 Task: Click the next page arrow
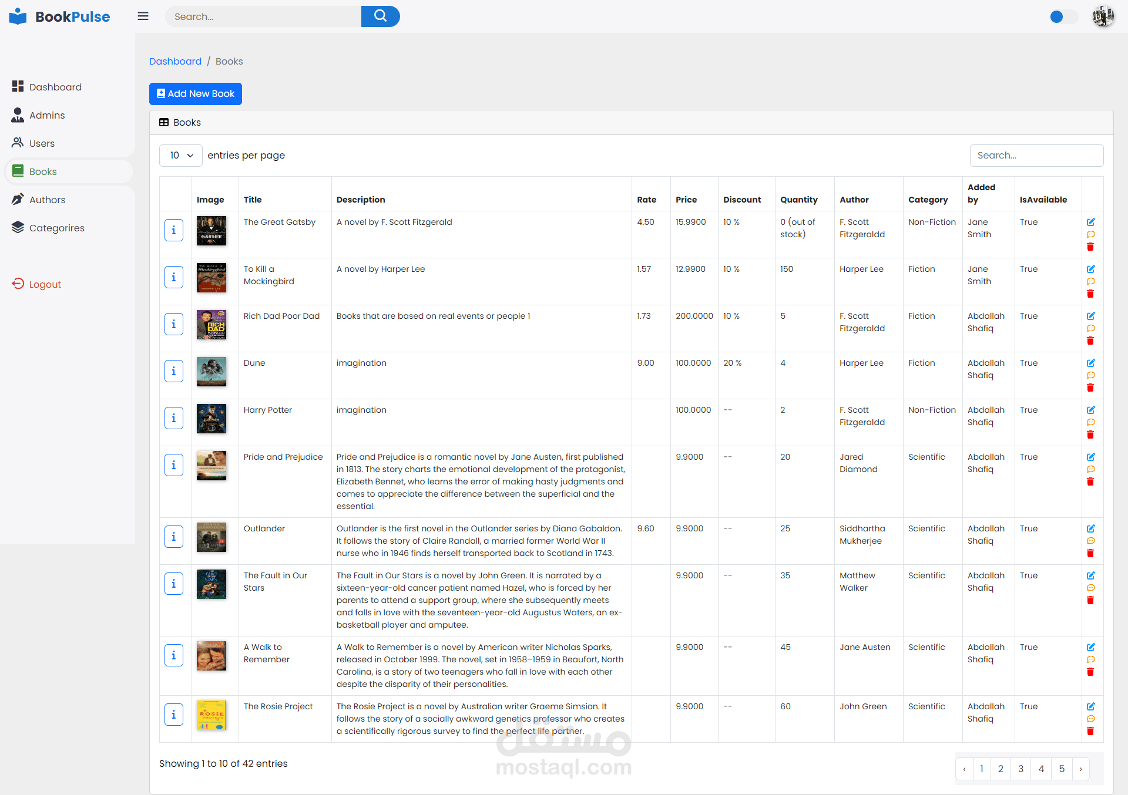(1080, 769)
